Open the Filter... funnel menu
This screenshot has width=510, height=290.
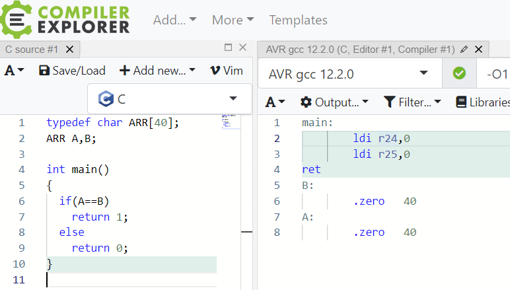pos(412,102)
